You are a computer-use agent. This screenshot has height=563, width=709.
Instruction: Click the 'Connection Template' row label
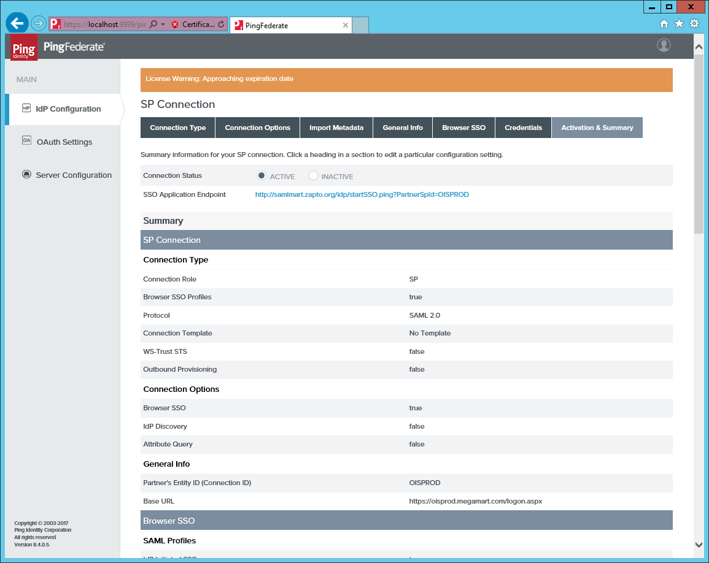(177, 333)
